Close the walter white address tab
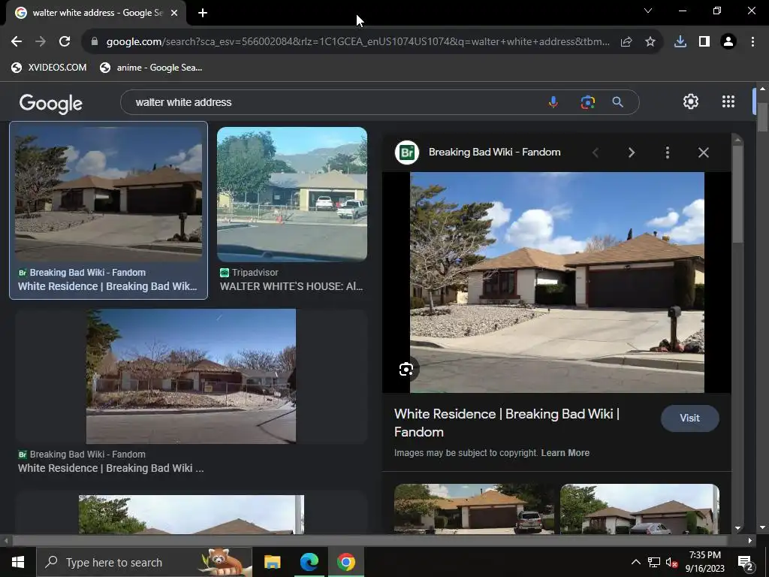This screenshot has width=769, height=577. coord(174,13)
